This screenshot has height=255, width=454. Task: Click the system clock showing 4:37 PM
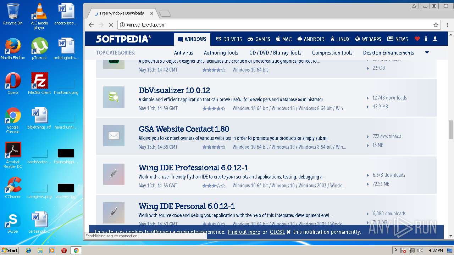pos(436,250)
